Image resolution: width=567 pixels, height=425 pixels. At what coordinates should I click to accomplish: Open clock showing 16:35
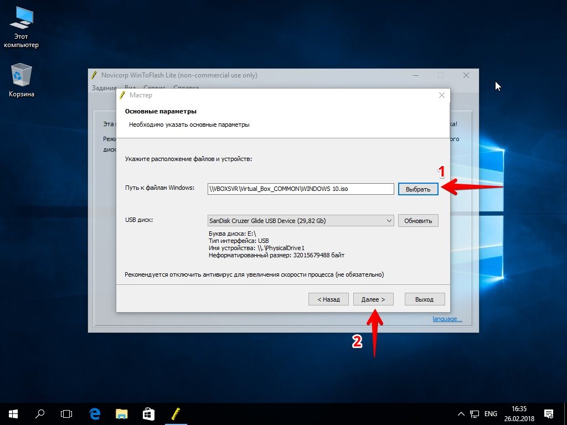tap(519, 409)
